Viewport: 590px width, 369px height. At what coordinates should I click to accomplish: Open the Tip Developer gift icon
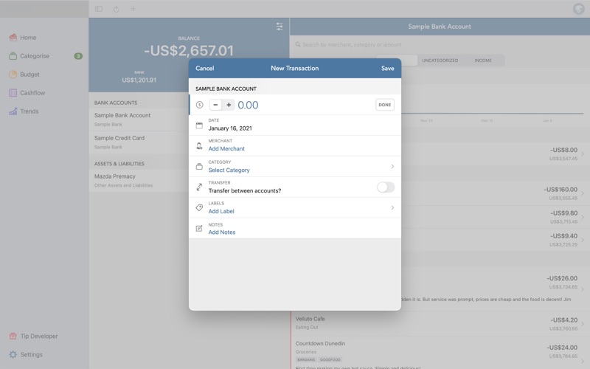click(x=13, y=336)
